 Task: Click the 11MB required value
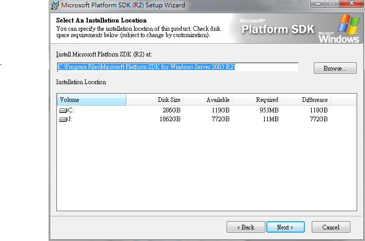point(270,119)
